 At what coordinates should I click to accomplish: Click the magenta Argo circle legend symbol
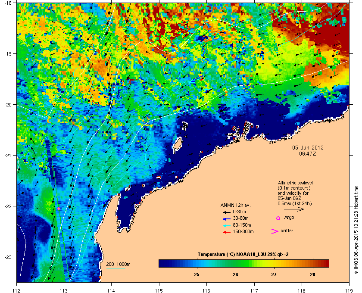278,218
